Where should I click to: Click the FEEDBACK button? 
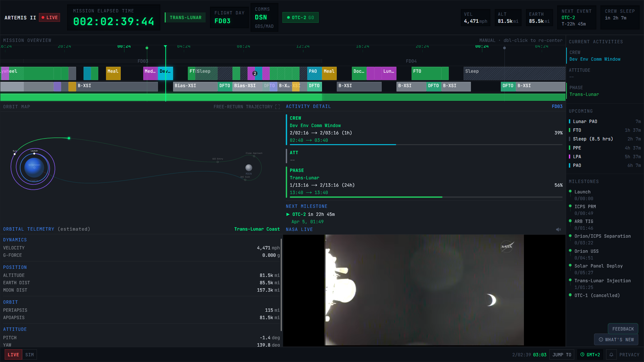623,329
